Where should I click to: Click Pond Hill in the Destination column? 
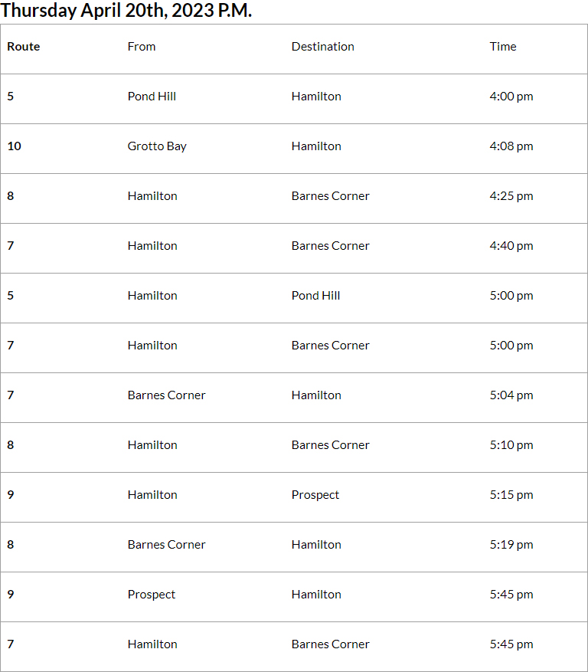pos(315,296)
